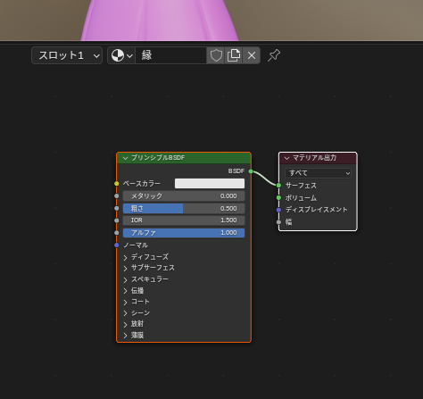This screenshot has width=423, height=399.
Task: Collapse the マテリアル出力 node header arrow
Action: pyautogui.click(x=286, y=158)
